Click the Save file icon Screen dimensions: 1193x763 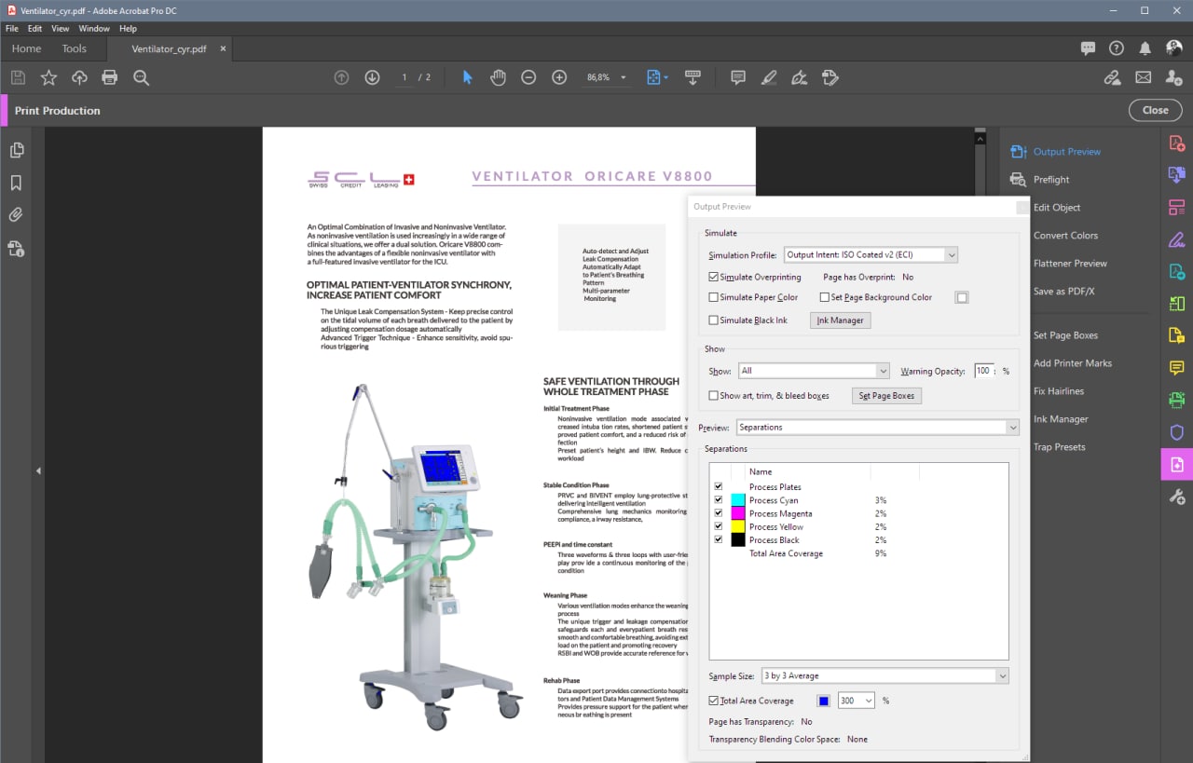click(18, 77)
